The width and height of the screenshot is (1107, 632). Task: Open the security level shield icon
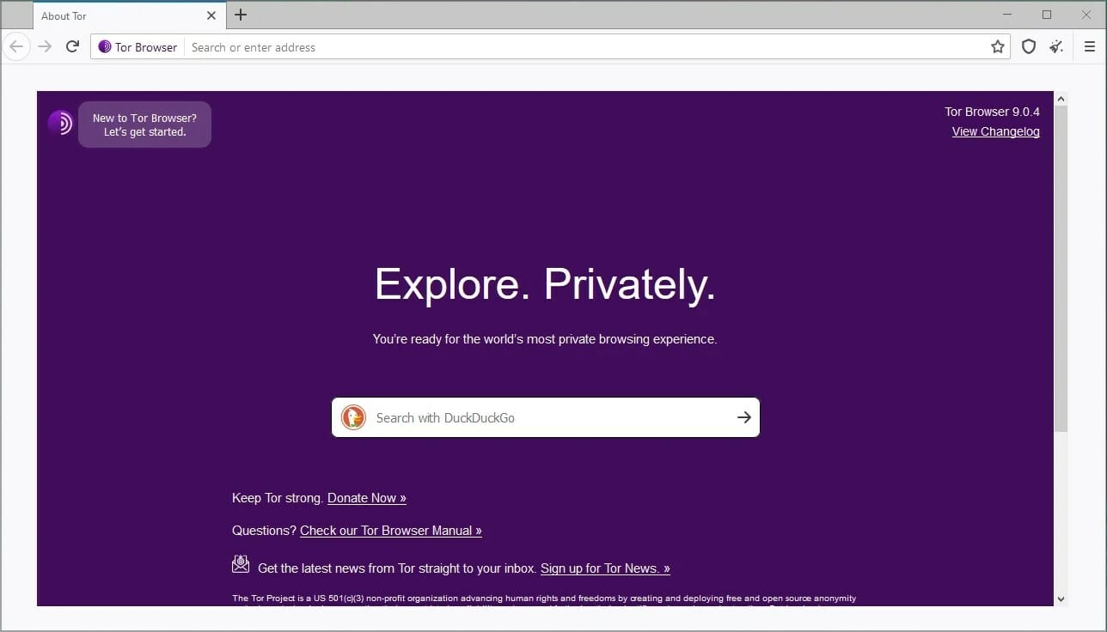1028,47
